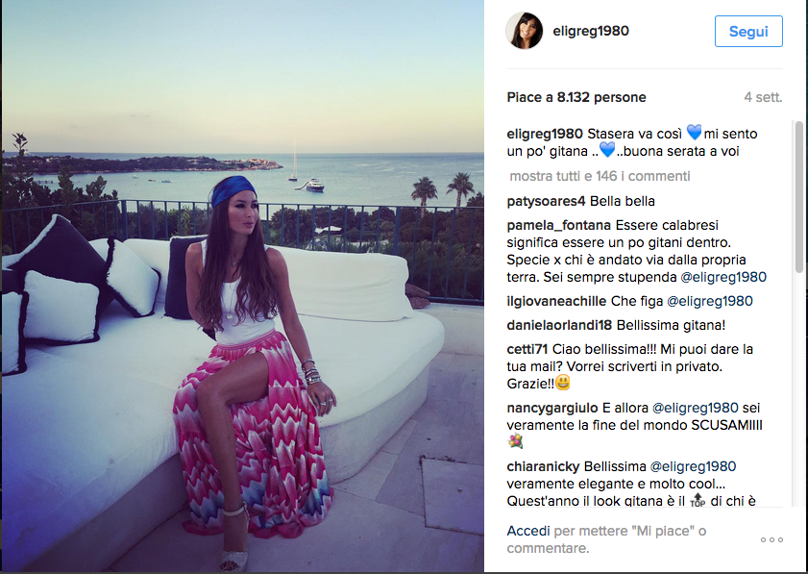
Task: Click @eligreg1980 mention in pamela_fontana comment
Action: click(x=723, y=277)
